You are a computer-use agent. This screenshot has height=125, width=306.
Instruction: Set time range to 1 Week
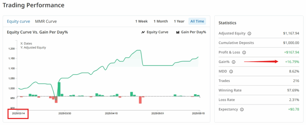tap(141, 21)
